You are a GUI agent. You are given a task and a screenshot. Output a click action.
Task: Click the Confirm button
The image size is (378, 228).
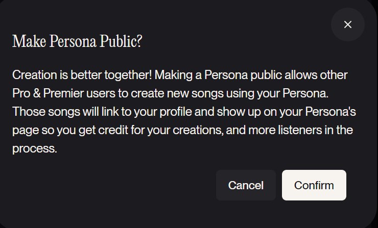314,185
